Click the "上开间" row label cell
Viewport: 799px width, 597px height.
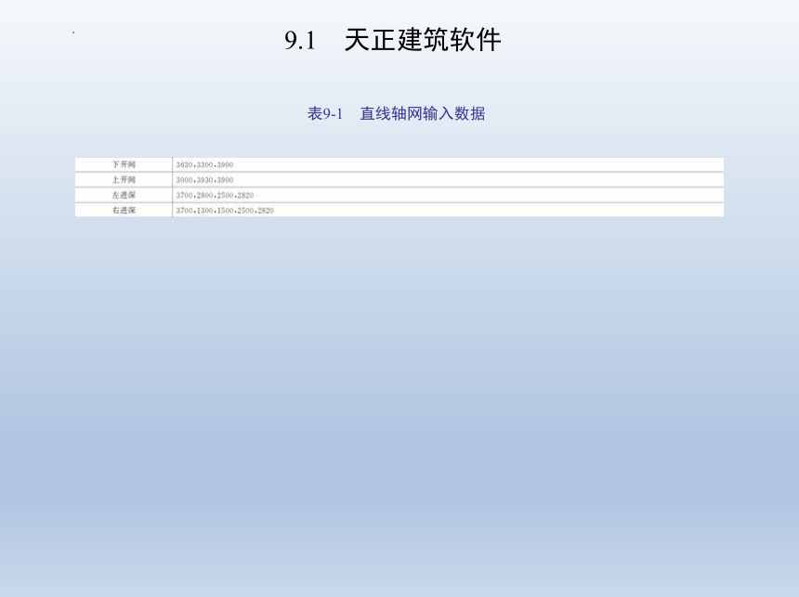pyautogui.click(x=124, y=180)
